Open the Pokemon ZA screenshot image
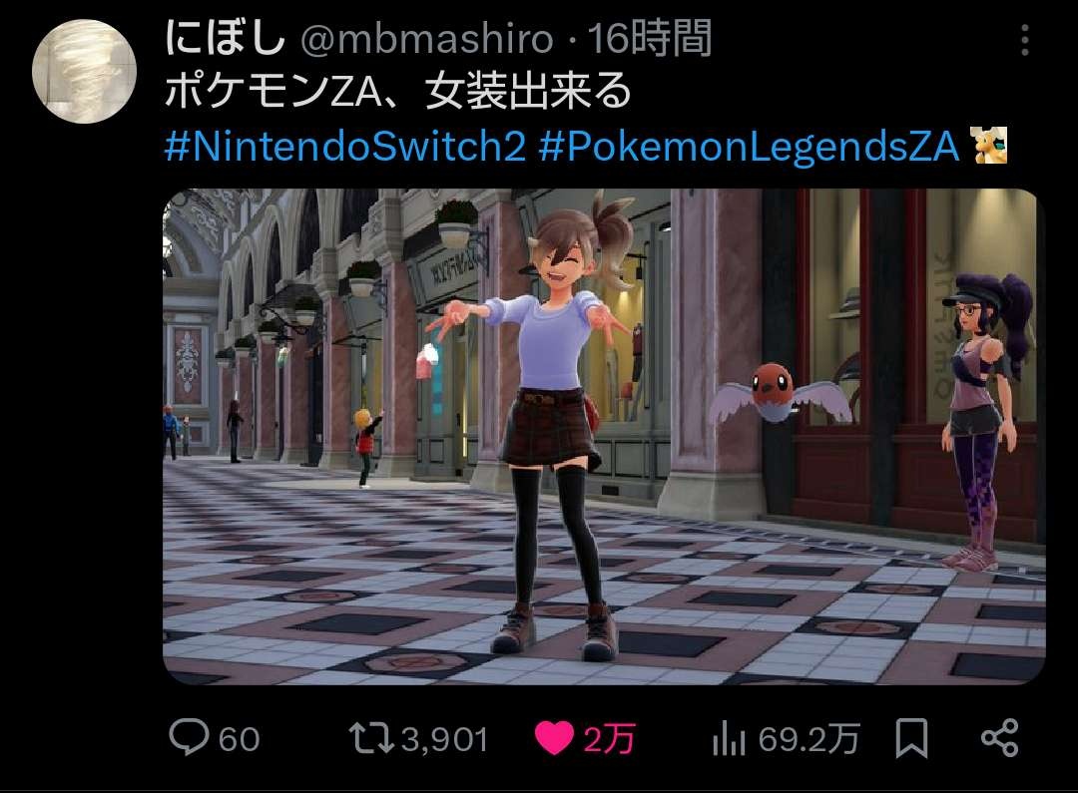 pyautogui.click(x=604, y=436)
